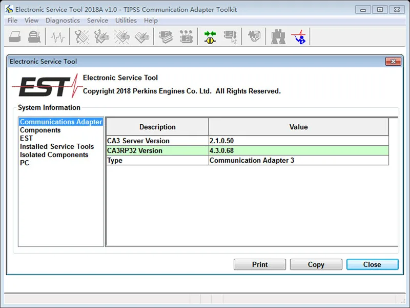Click the red and blue toolkit icon

coord(298,36)
